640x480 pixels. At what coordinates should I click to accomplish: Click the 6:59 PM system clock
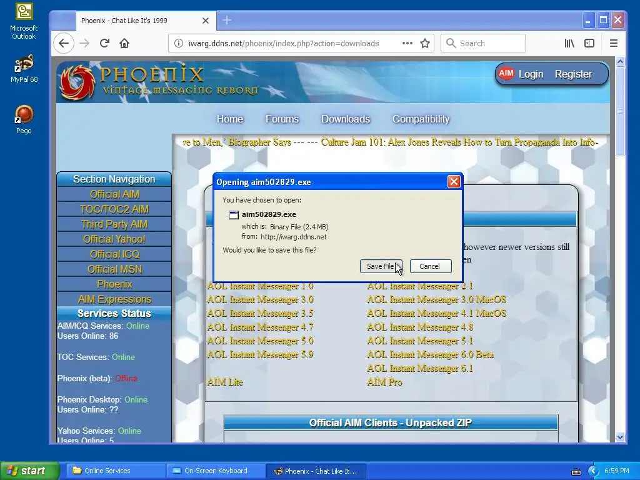point(616,471)
